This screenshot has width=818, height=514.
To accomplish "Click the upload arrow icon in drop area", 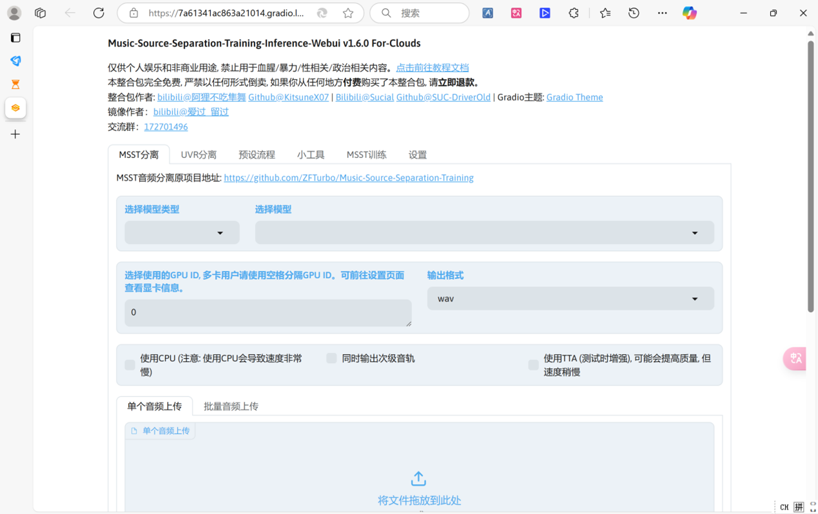I will point(418,479).
